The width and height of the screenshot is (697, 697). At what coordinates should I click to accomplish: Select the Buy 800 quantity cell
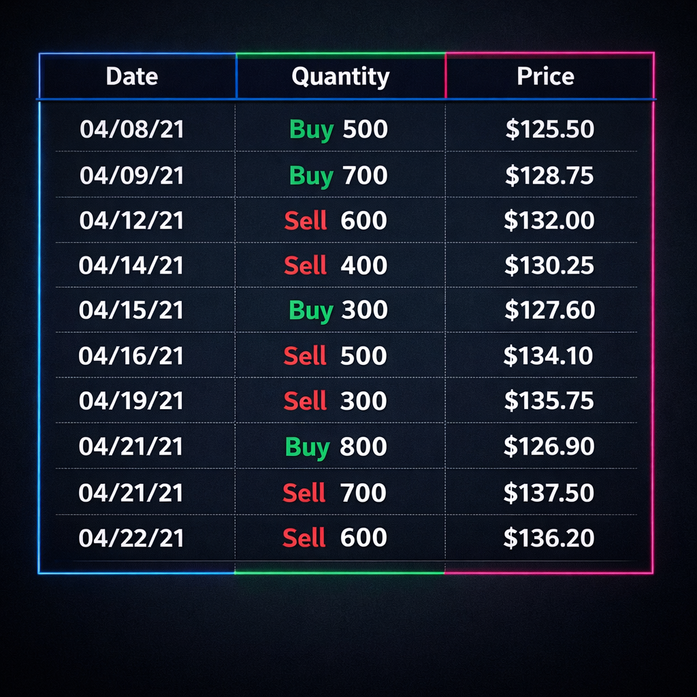[336, 447]
